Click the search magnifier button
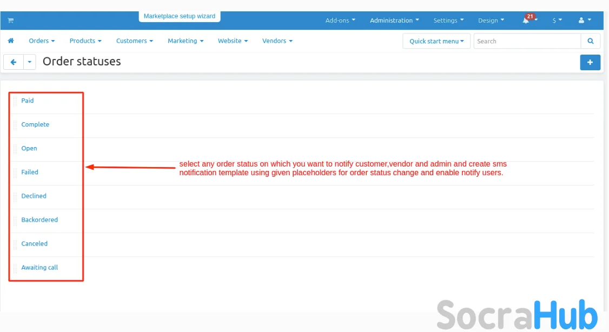This screenshot has width=609, height=332. (591, 41)
